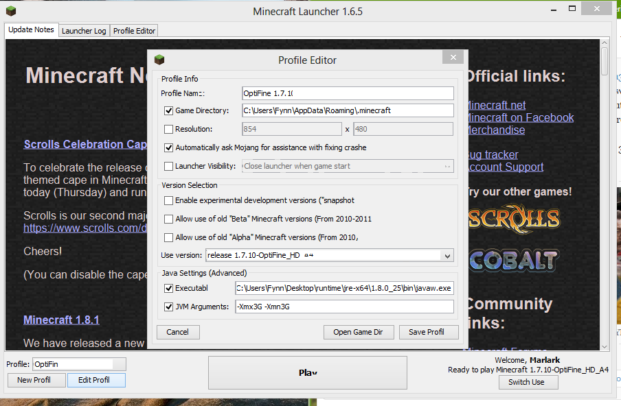Open the Minecraft 1.8.1 link
Screen dimensions: 621x406
pyautogui.click(x=61, y=320)
